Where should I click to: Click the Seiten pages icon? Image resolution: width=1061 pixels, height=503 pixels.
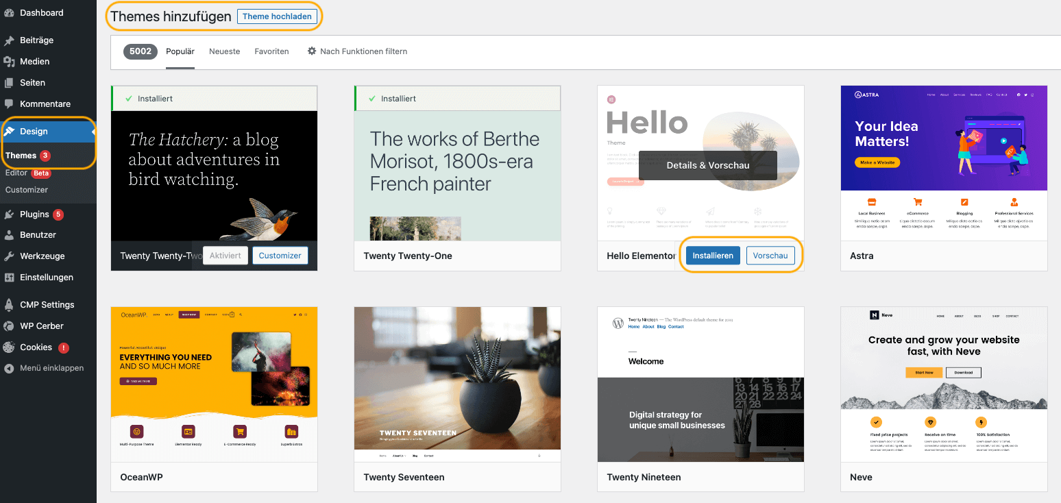point(9,83)
